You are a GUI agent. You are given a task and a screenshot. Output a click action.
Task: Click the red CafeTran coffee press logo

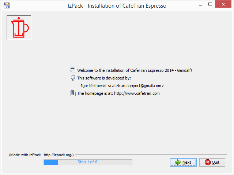point(19,28)
